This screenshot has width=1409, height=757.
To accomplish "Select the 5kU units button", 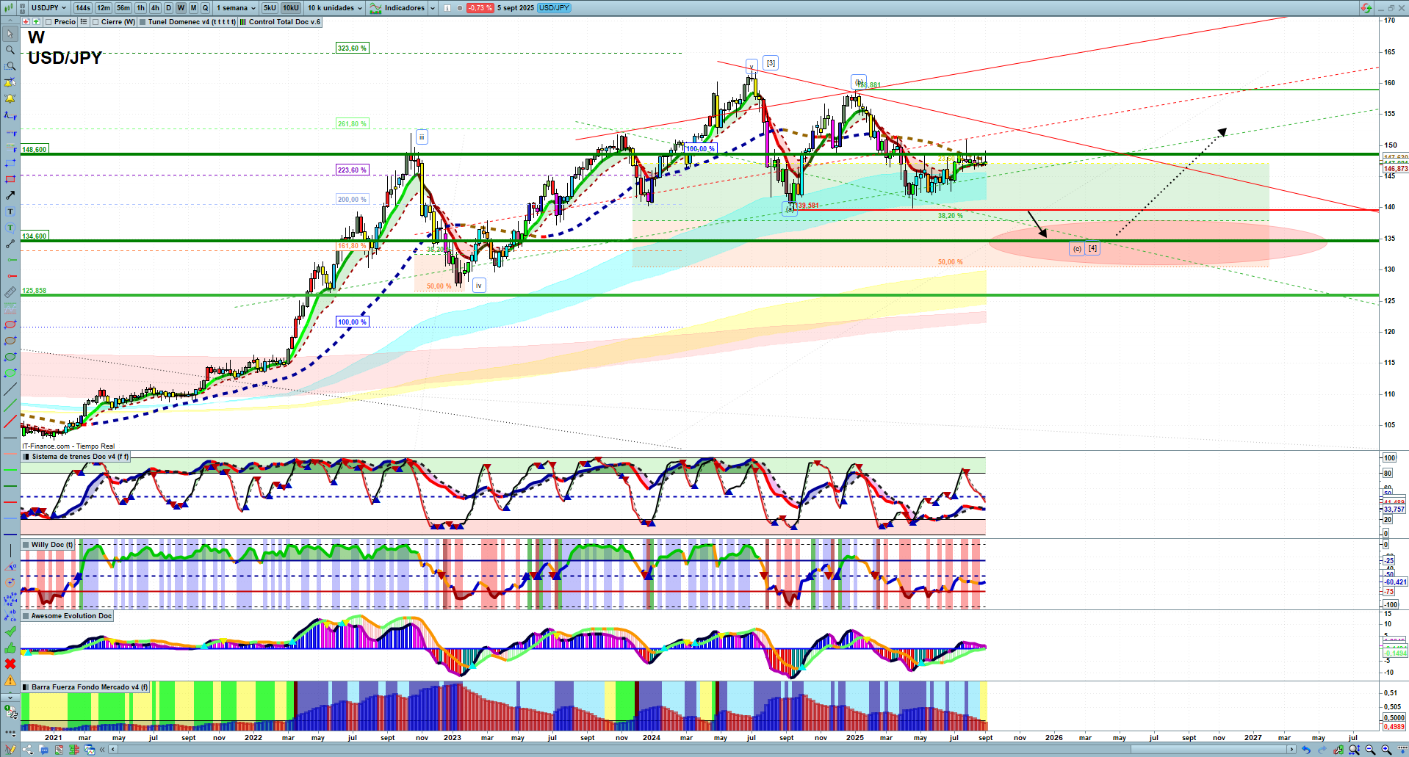I will click(x=270, y=8).
